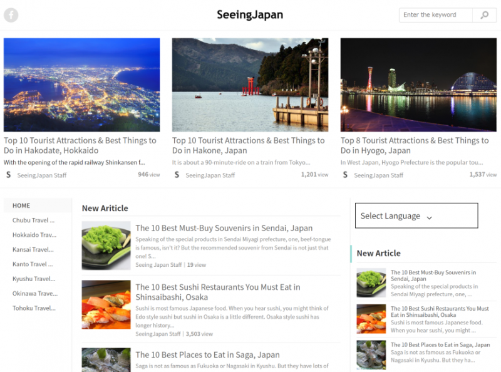Click the Select Language chevron arrow
This screenshot has height=372, width=501.
coord(430,218)
